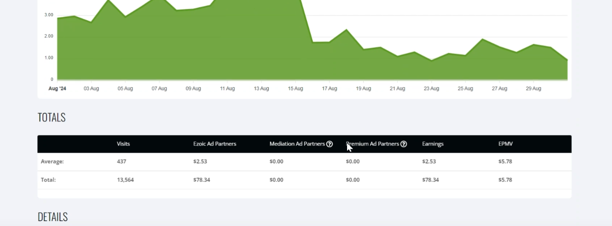Select the Total row EPMV $5.78
612x226 pixels.
pos(505,180)
